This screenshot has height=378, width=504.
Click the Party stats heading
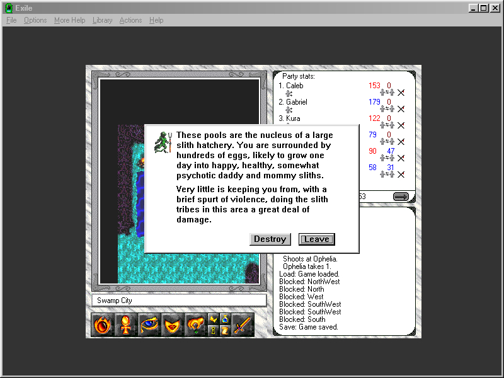click(298, 76)
